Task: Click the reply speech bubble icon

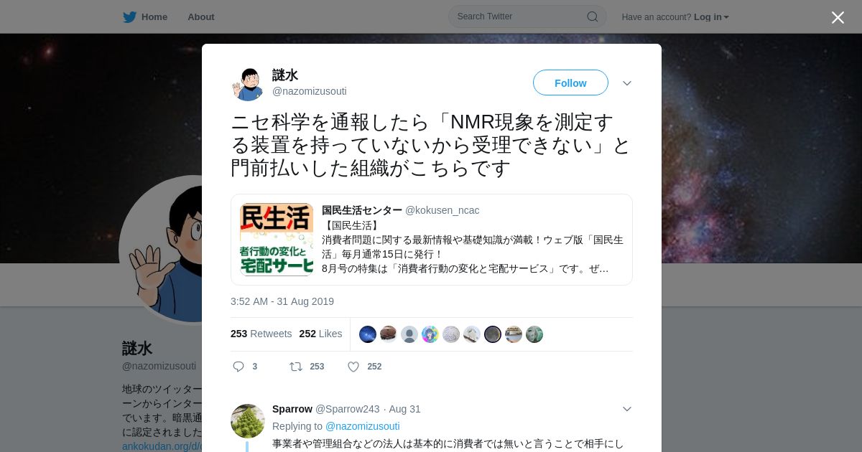Action: [238, 367]
